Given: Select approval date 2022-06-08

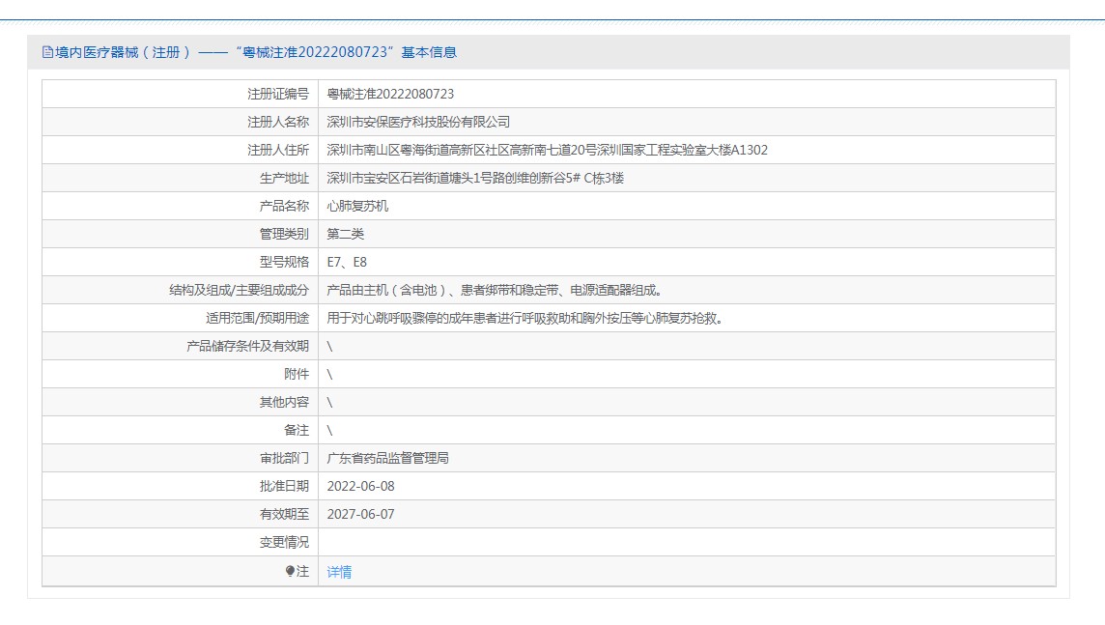Looking at the screenshot, I should (x=361, y=486).
